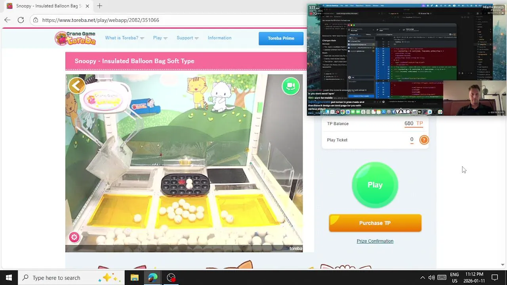Go back using the browser back arrow
507x285 pixels.
(8, 20)
